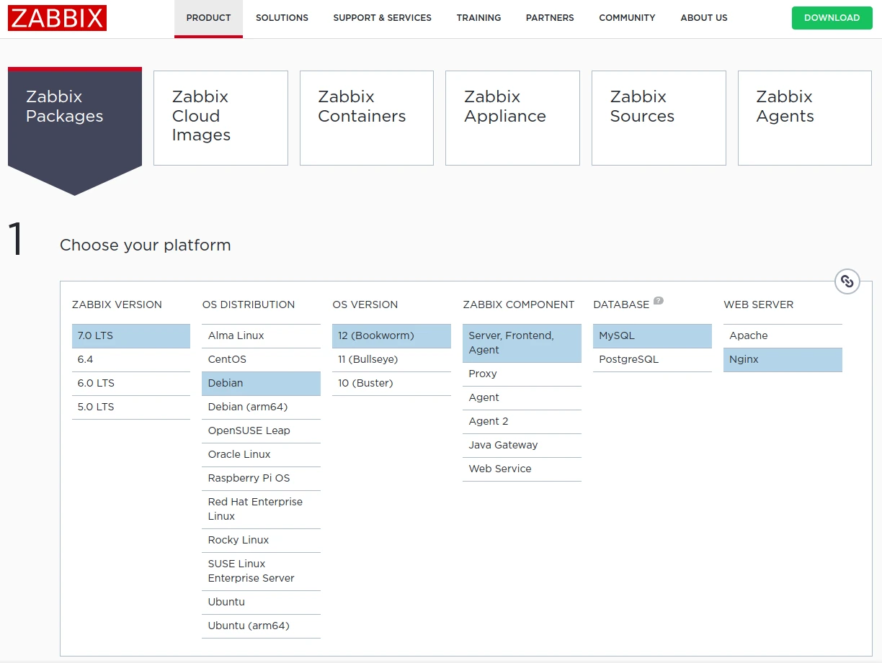Select Zabbix version 6.0 LTS

tap(131, 384)
